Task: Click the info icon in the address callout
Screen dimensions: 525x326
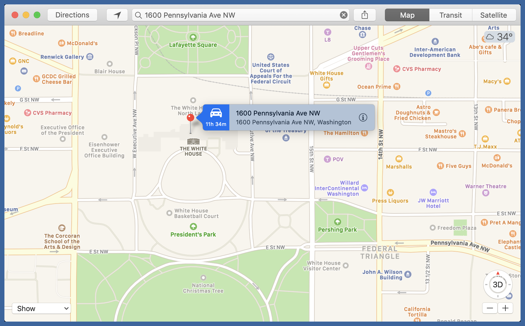Action: (x=363, y=117)
